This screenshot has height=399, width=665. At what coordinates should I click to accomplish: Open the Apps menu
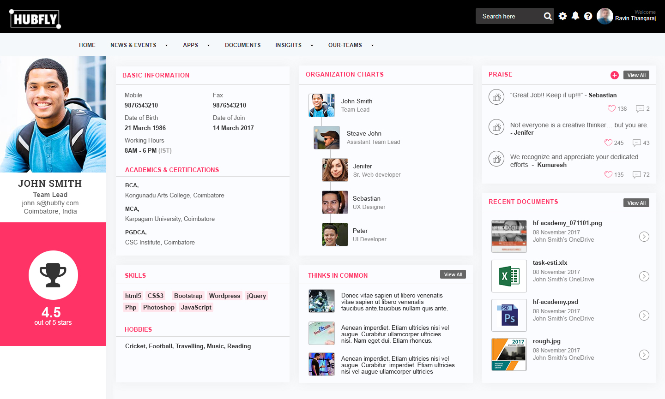191,45
